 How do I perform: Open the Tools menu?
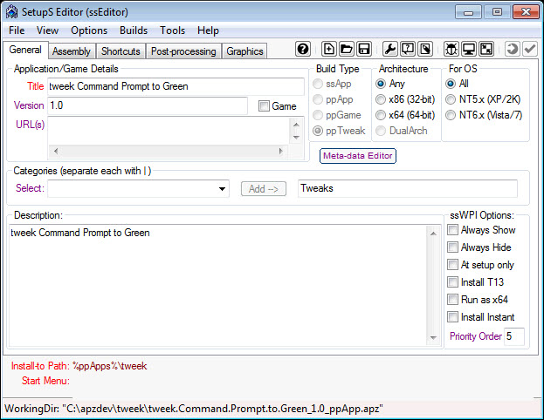click(172, 30)
